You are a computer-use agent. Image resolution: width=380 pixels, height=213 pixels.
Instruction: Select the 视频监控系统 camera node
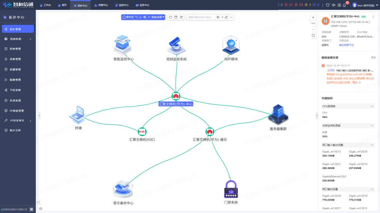(176, 45)
